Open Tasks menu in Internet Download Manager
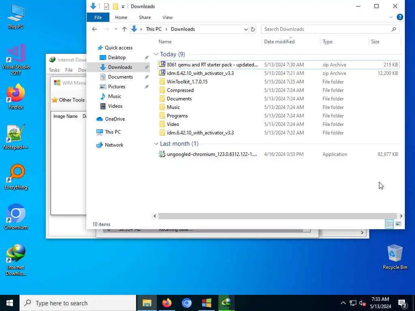The width and height of the screenshot is (415, 311). point(54,70)
